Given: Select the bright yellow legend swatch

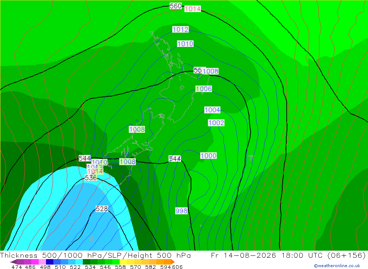Looking at the screenshot, I should 123,262.
